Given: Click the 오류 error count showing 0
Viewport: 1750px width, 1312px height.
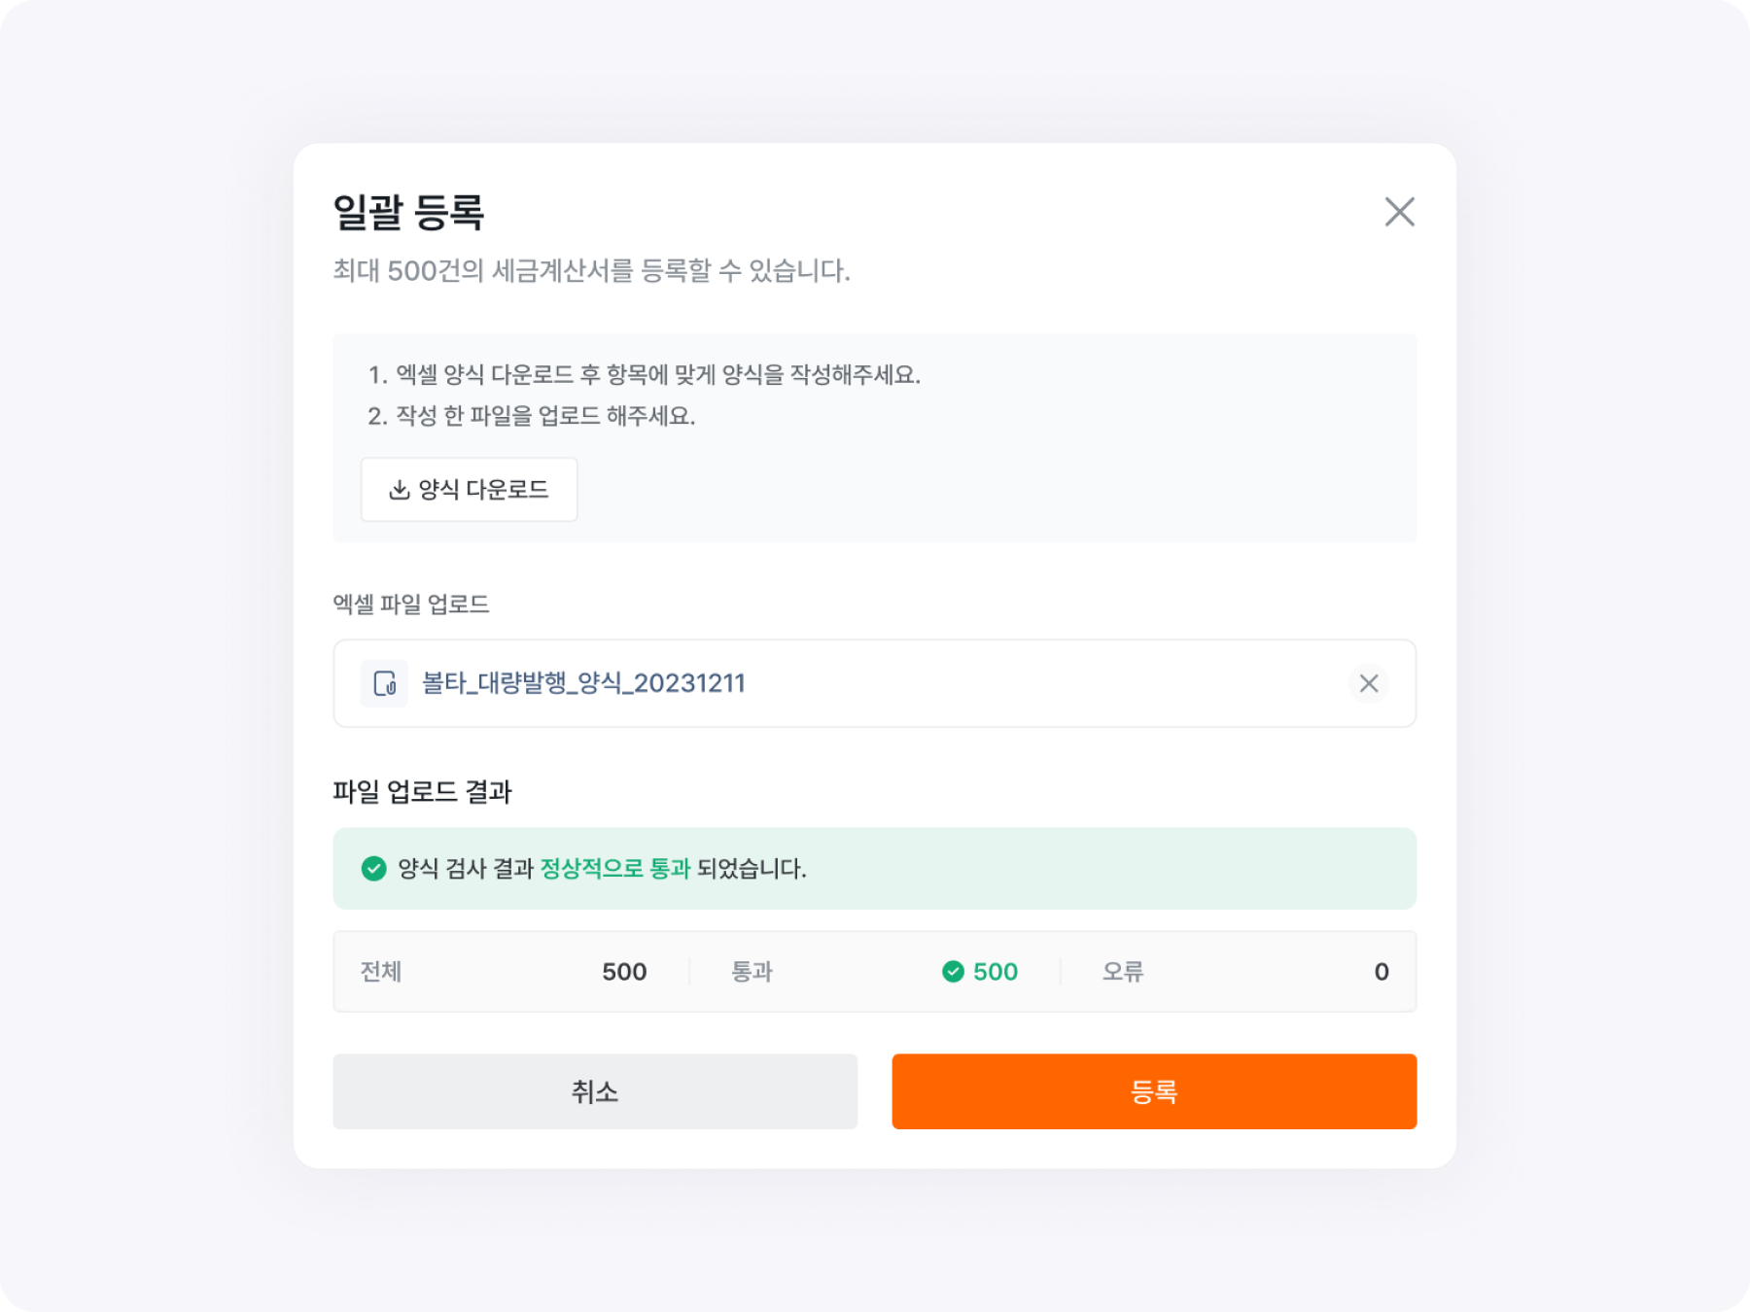Looking at the screenshot, I should [1382, 972].
